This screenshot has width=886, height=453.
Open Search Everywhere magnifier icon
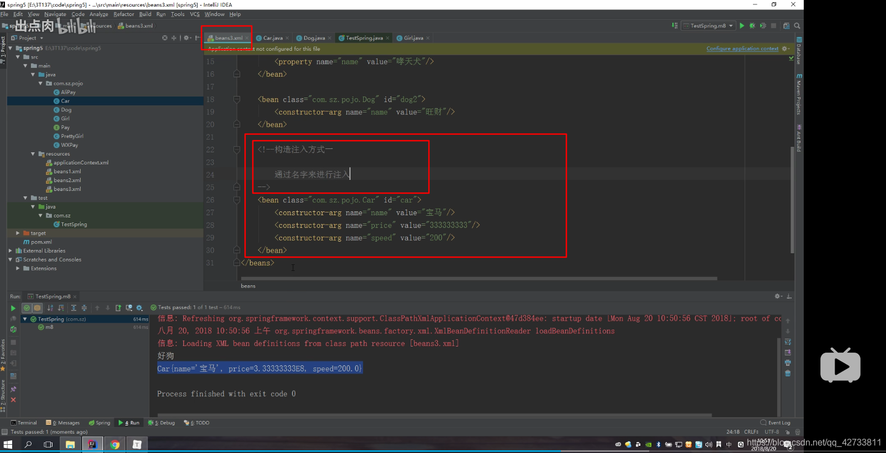pyautogui.click(x=797, y=26)
